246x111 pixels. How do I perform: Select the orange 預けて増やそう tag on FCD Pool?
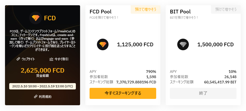coord(146,9)
